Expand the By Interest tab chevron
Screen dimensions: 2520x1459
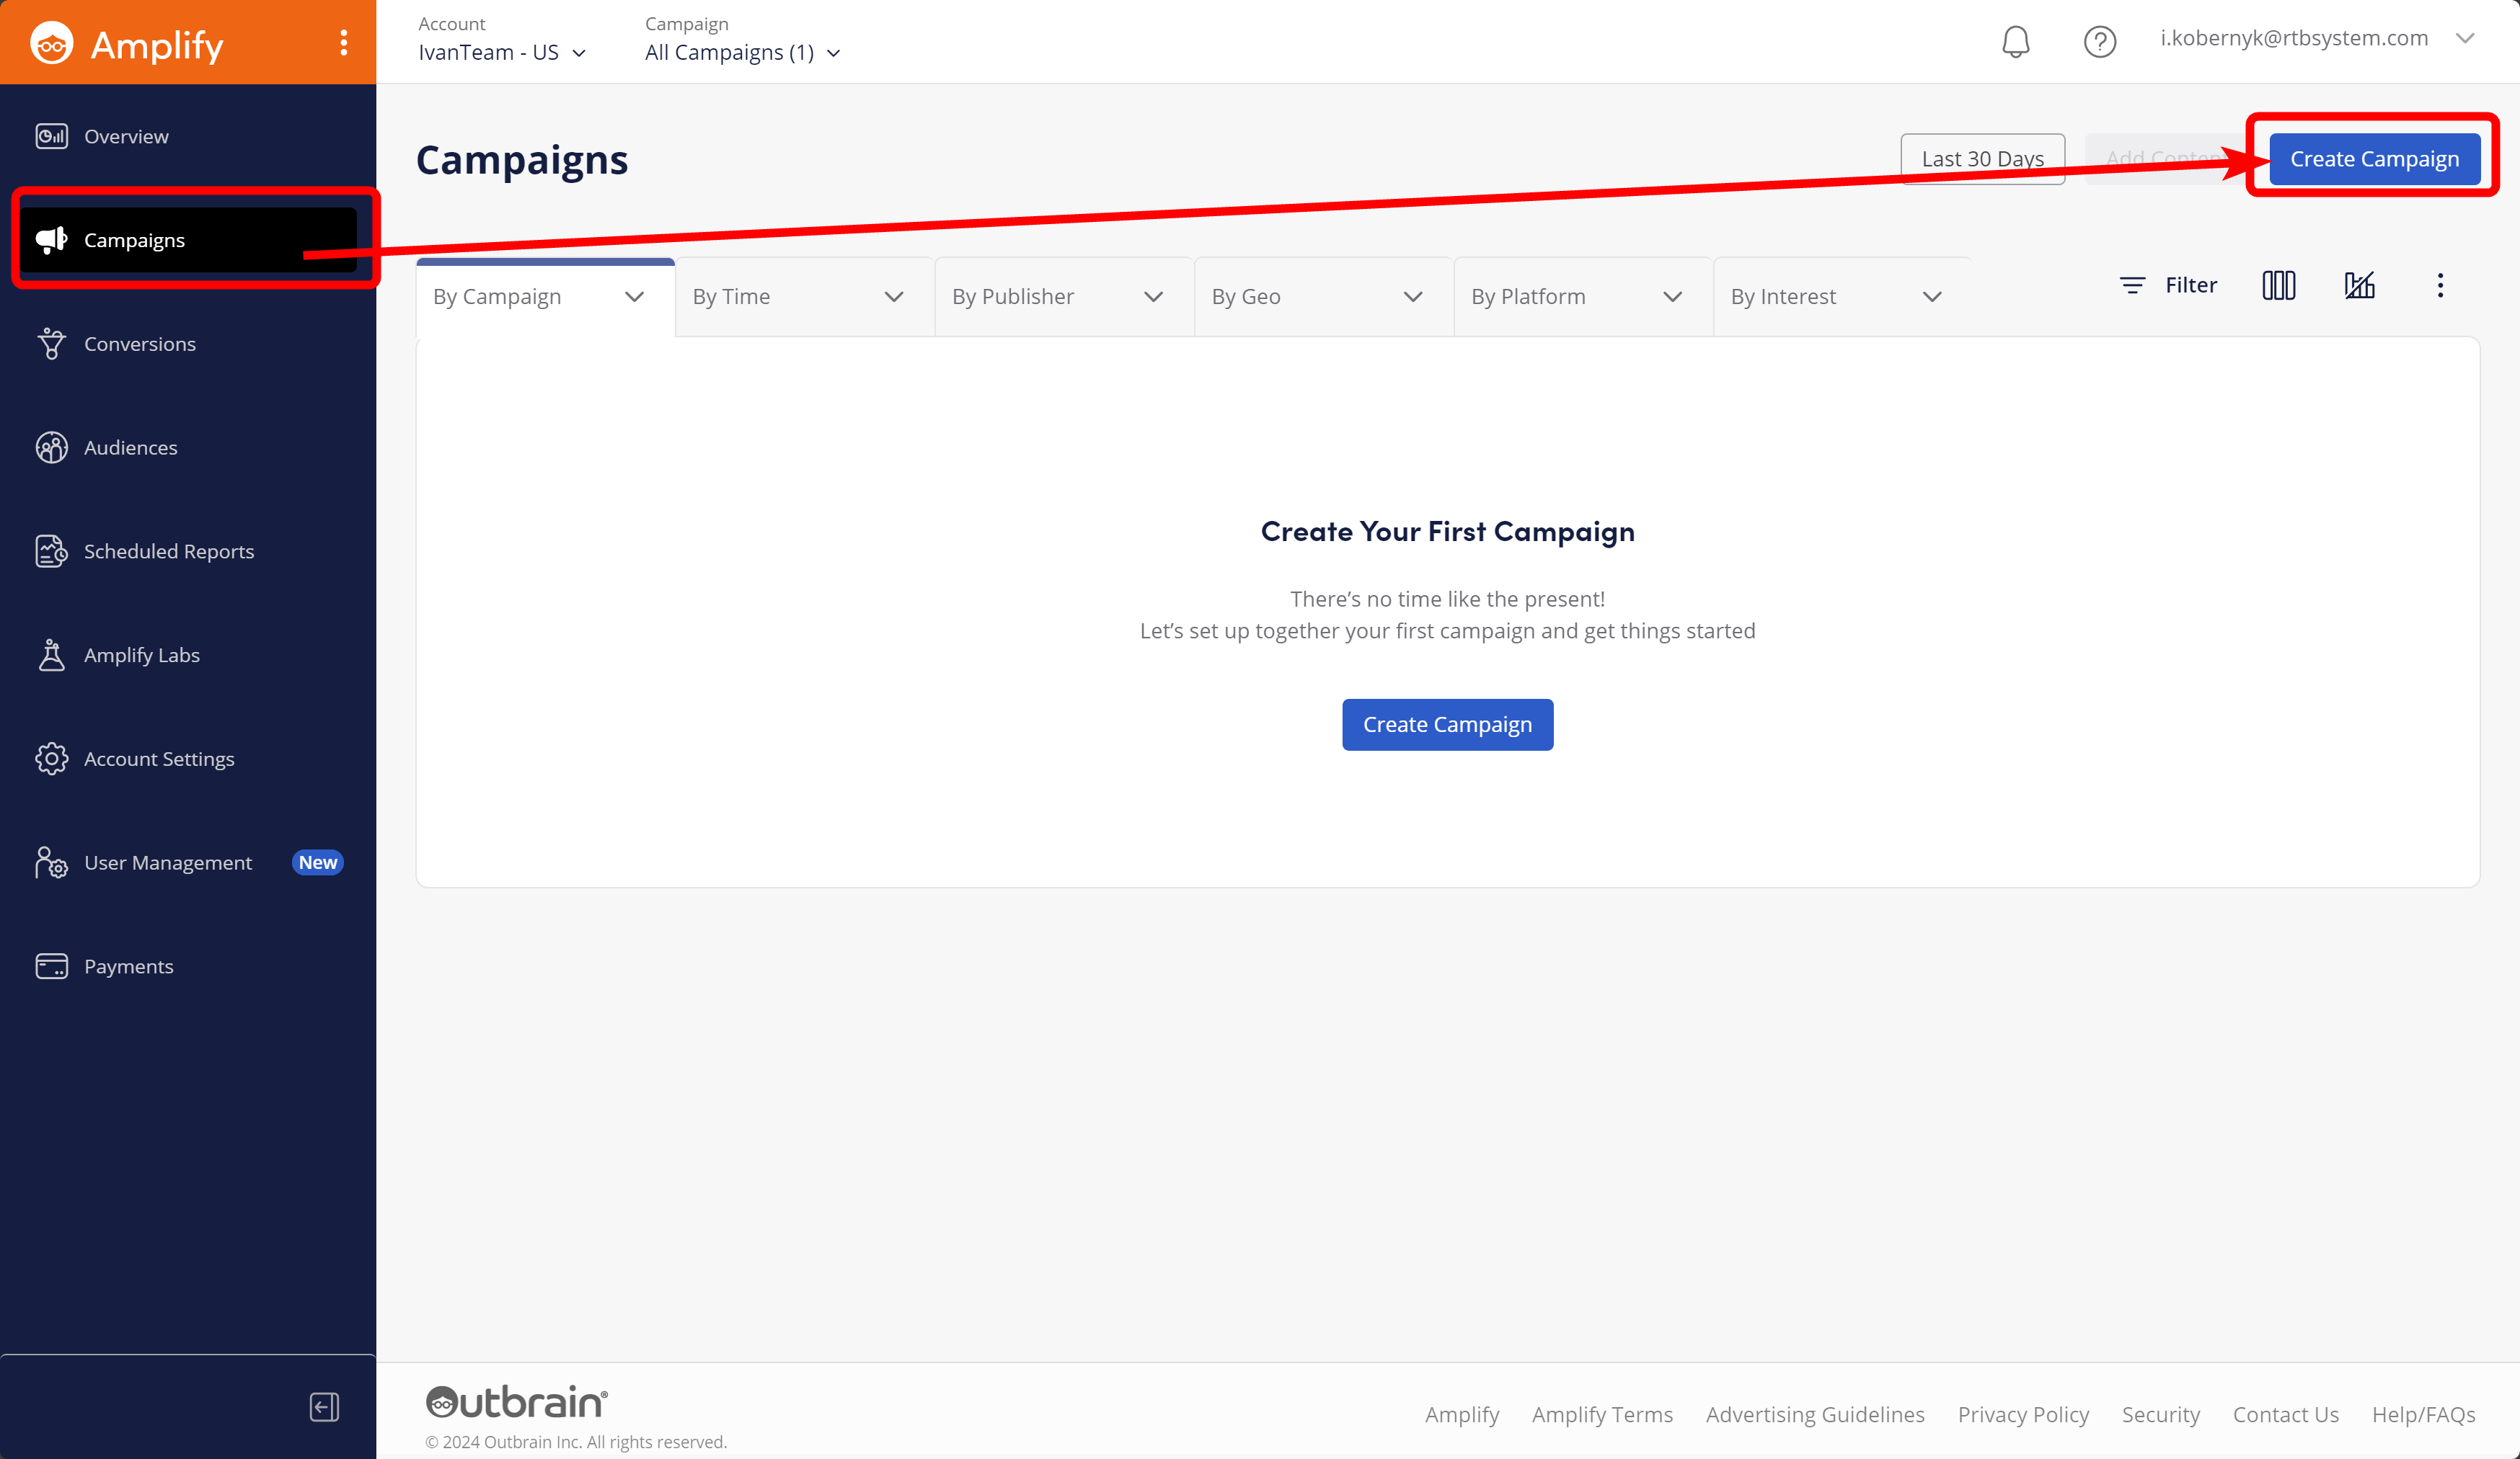click(x=1932, y=297)
